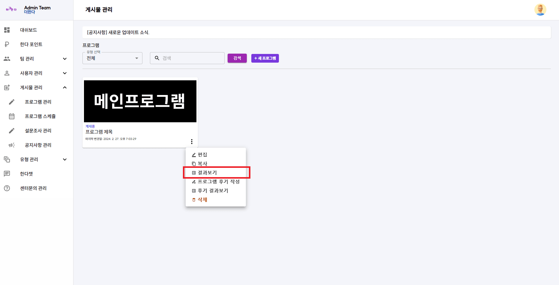Expand the 유형 관리 chevron
This screenshot has height=285, width=559.
[x=65, y=159]
